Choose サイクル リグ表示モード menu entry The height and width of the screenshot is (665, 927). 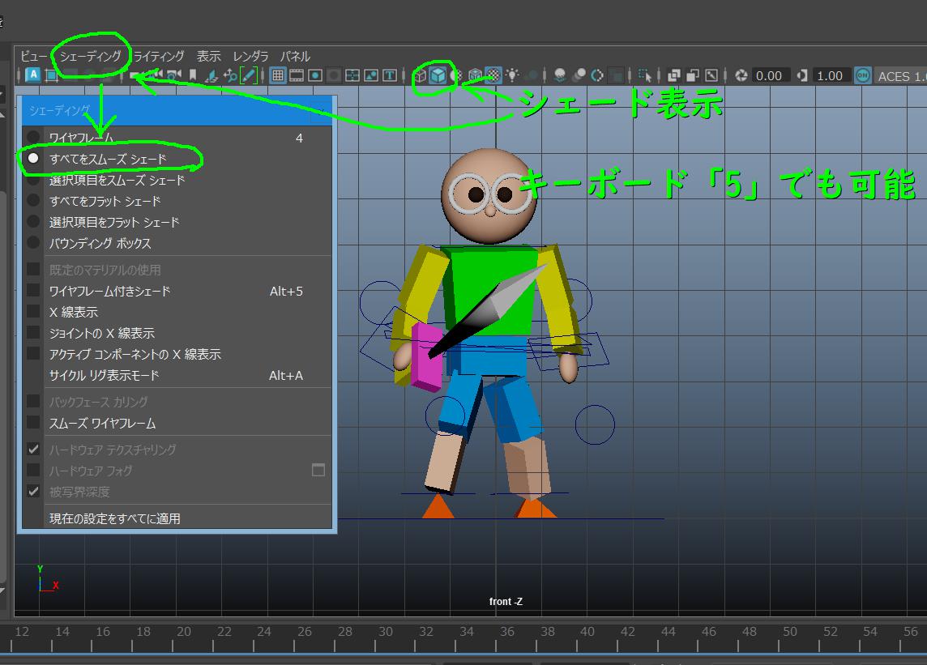click(177, 375)
